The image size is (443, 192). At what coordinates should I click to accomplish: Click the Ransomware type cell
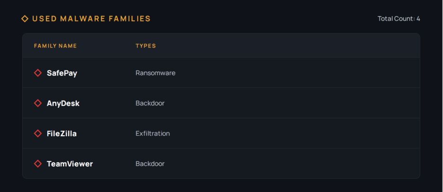click(155, 73)
